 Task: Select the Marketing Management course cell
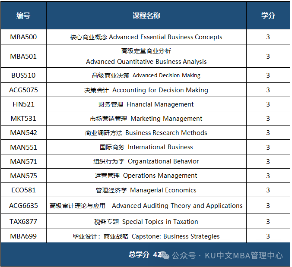point(146,119)
